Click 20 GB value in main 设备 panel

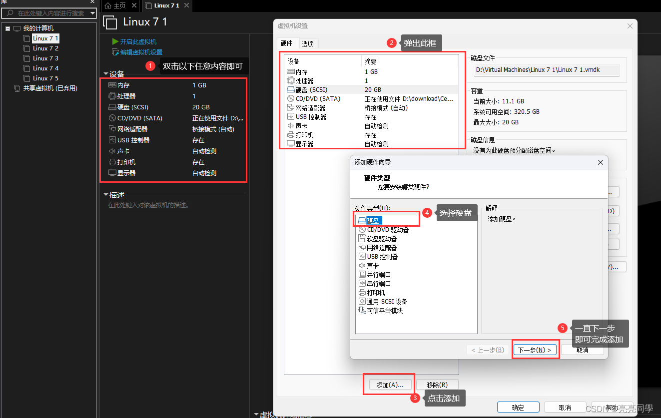pyautogui.click(x=201, y=107)
